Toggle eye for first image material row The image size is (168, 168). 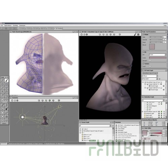pyautogui.click(x=161, y=84)
